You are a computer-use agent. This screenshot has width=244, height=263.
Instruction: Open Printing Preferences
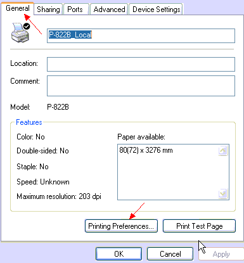121,226
